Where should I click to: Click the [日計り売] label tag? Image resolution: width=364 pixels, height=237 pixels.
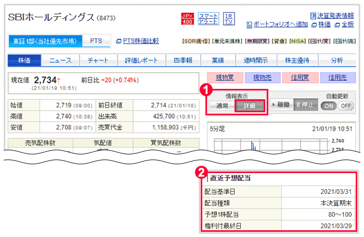344,41
